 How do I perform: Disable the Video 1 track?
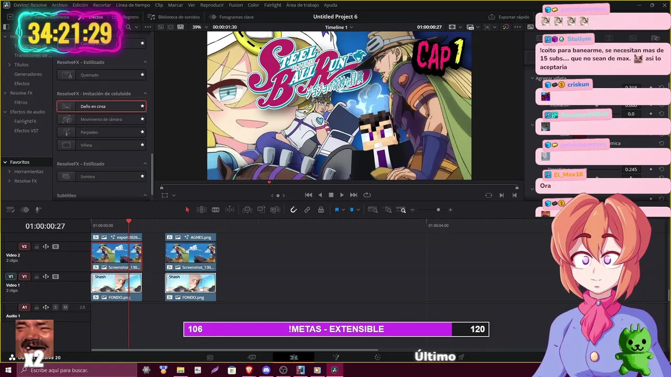coord(56,276)
